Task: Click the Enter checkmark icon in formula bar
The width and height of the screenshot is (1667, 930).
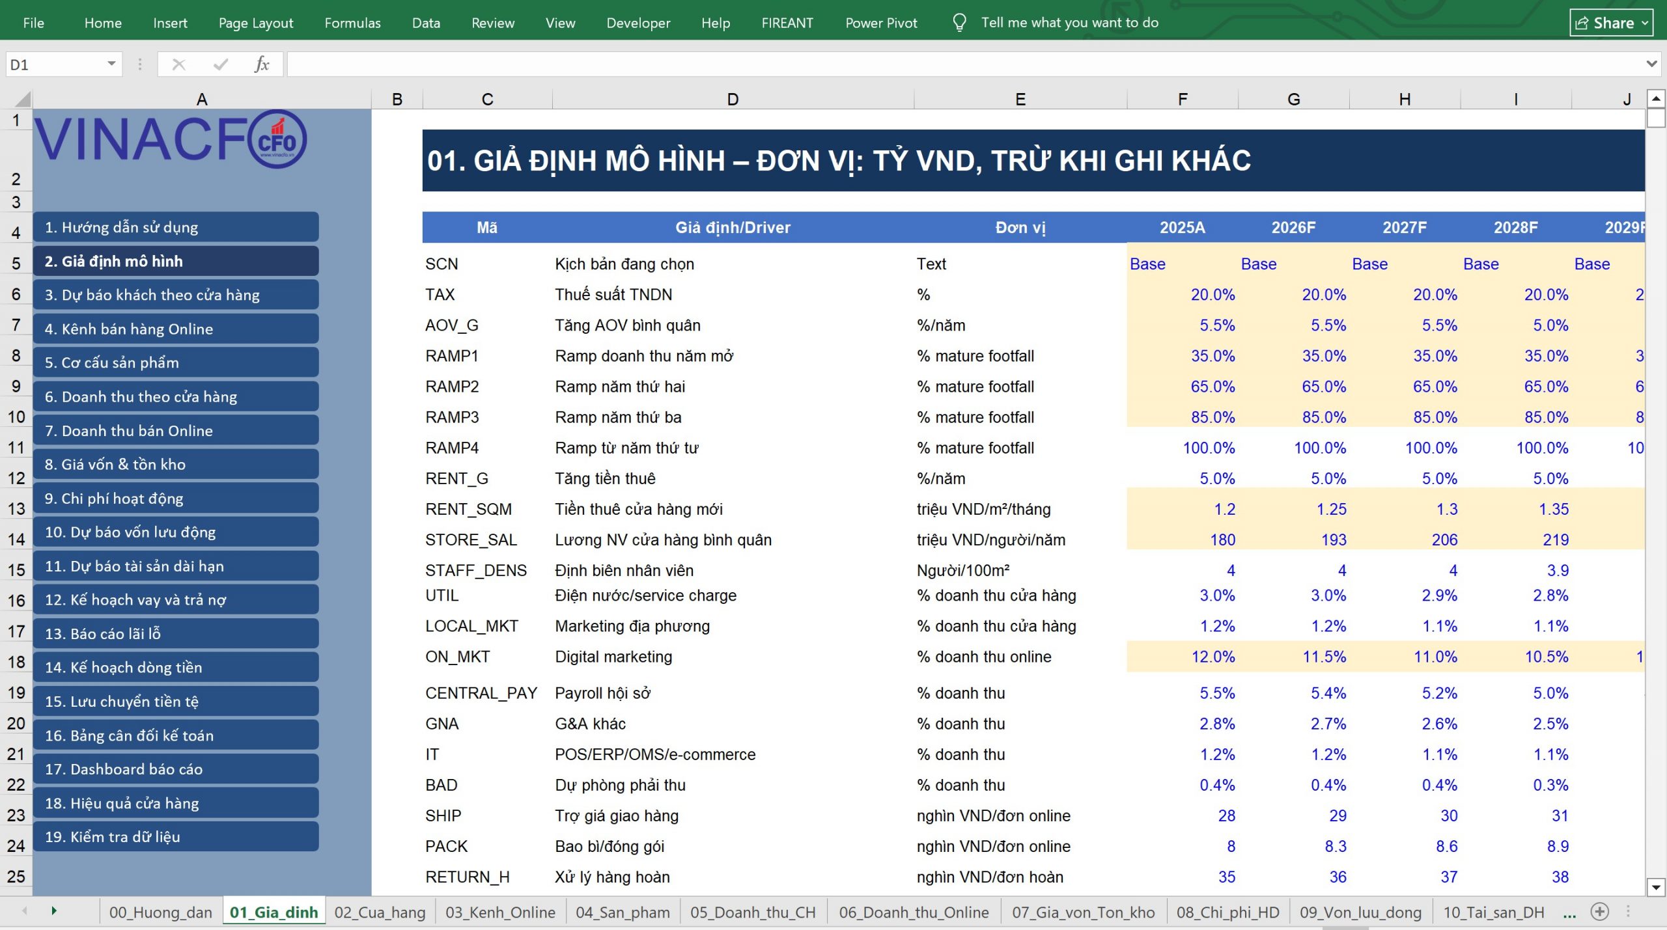Action: click(x=221, y=64)
